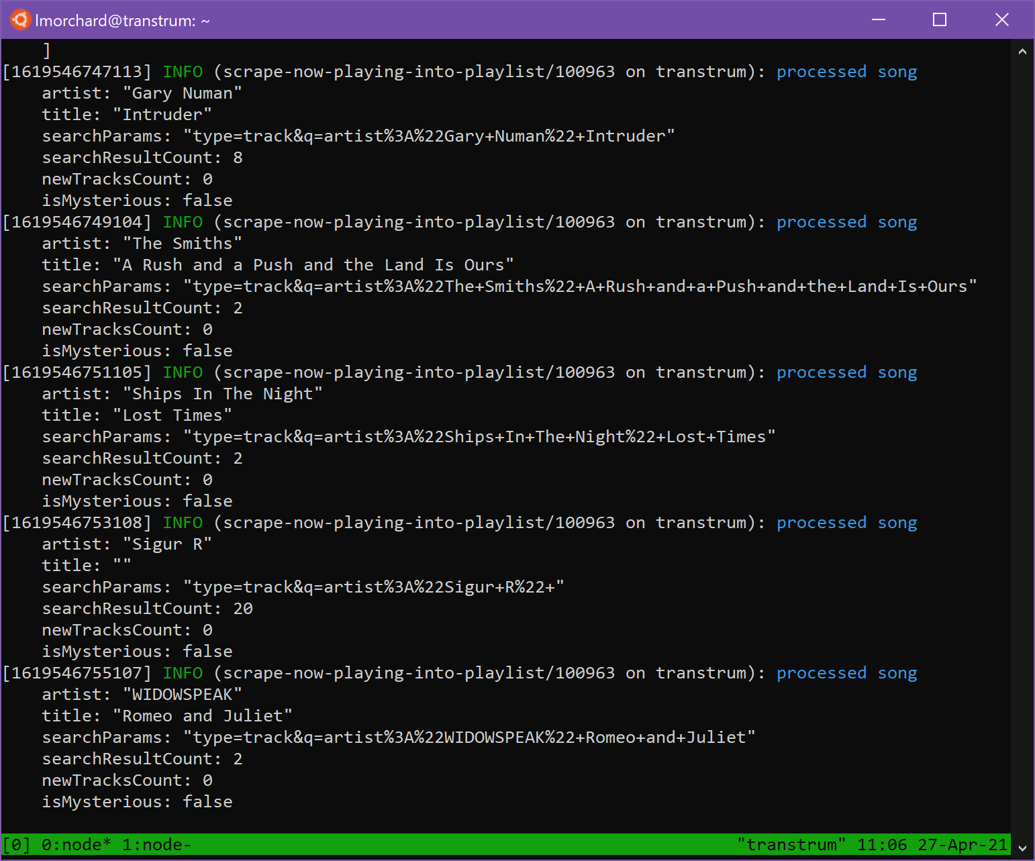
Task: Click artist value "The Smiths"
Action: coord(183,244)
